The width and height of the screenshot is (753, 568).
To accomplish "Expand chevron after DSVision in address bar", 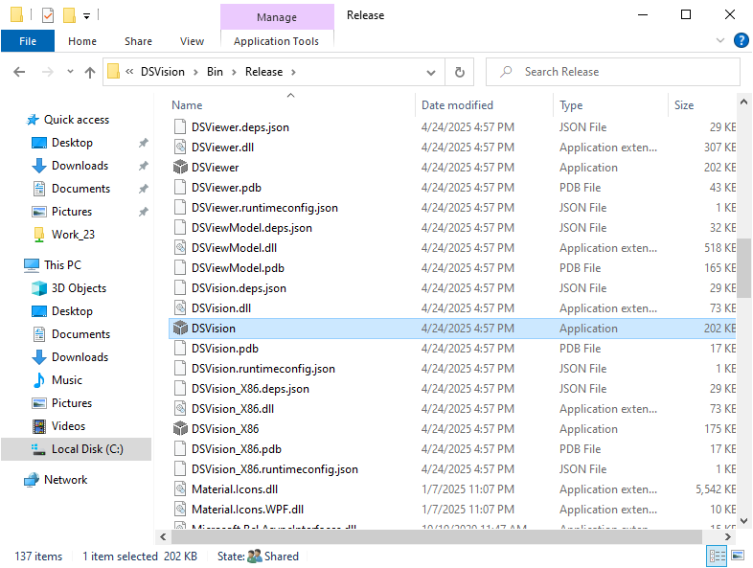I will pyautogui.click(x=195, y=72).
